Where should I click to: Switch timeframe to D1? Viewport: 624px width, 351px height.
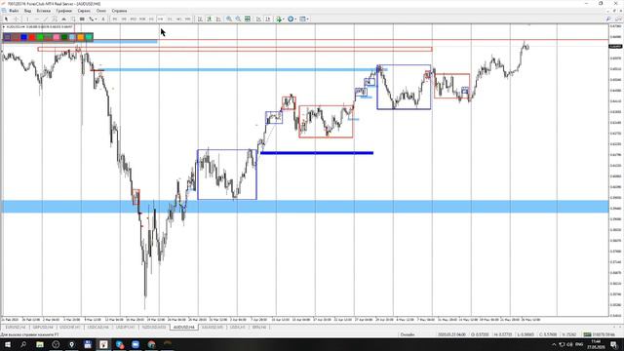pyautogui.click(x=170, y=19)
